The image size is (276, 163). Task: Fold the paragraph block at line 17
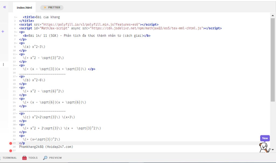pos(17,76)
